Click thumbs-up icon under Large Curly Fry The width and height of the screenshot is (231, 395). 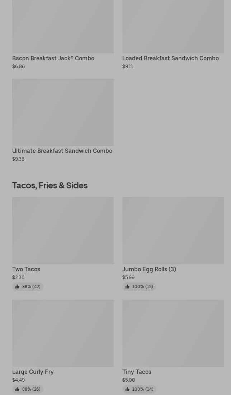(x=17, y=389)
